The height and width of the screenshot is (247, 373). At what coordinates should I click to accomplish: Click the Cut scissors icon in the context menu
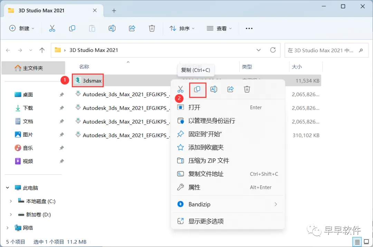[x=180, y=90]
